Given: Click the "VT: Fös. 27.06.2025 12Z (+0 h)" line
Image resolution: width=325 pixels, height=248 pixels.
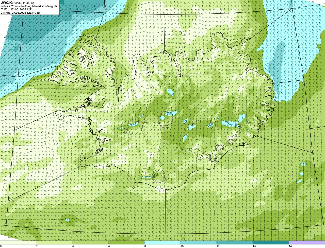Looking at the screenshot, I should 20,13.
